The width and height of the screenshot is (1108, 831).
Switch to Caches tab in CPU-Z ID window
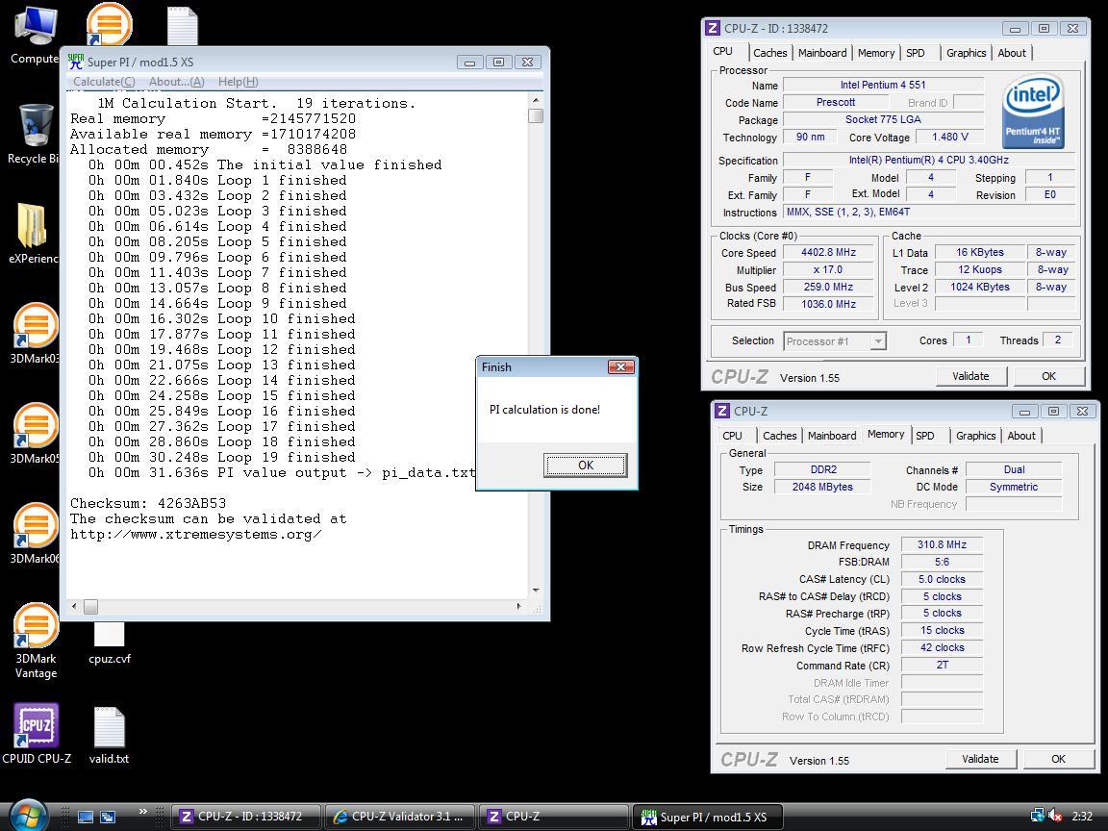tap(769, 52)
